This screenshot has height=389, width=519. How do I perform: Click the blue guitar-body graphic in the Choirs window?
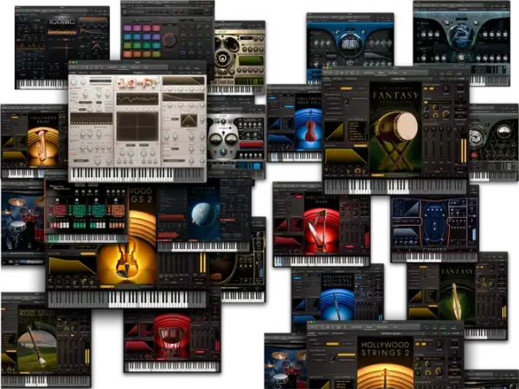pyautogui.click(x=434, y=223)
